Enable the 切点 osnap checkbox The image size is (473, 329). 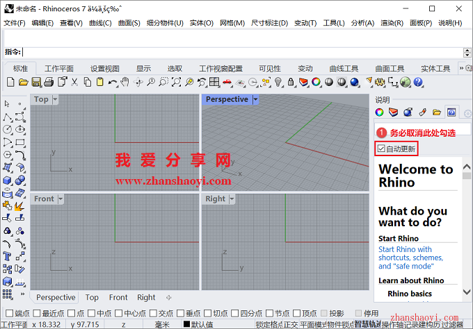[207, 313]
